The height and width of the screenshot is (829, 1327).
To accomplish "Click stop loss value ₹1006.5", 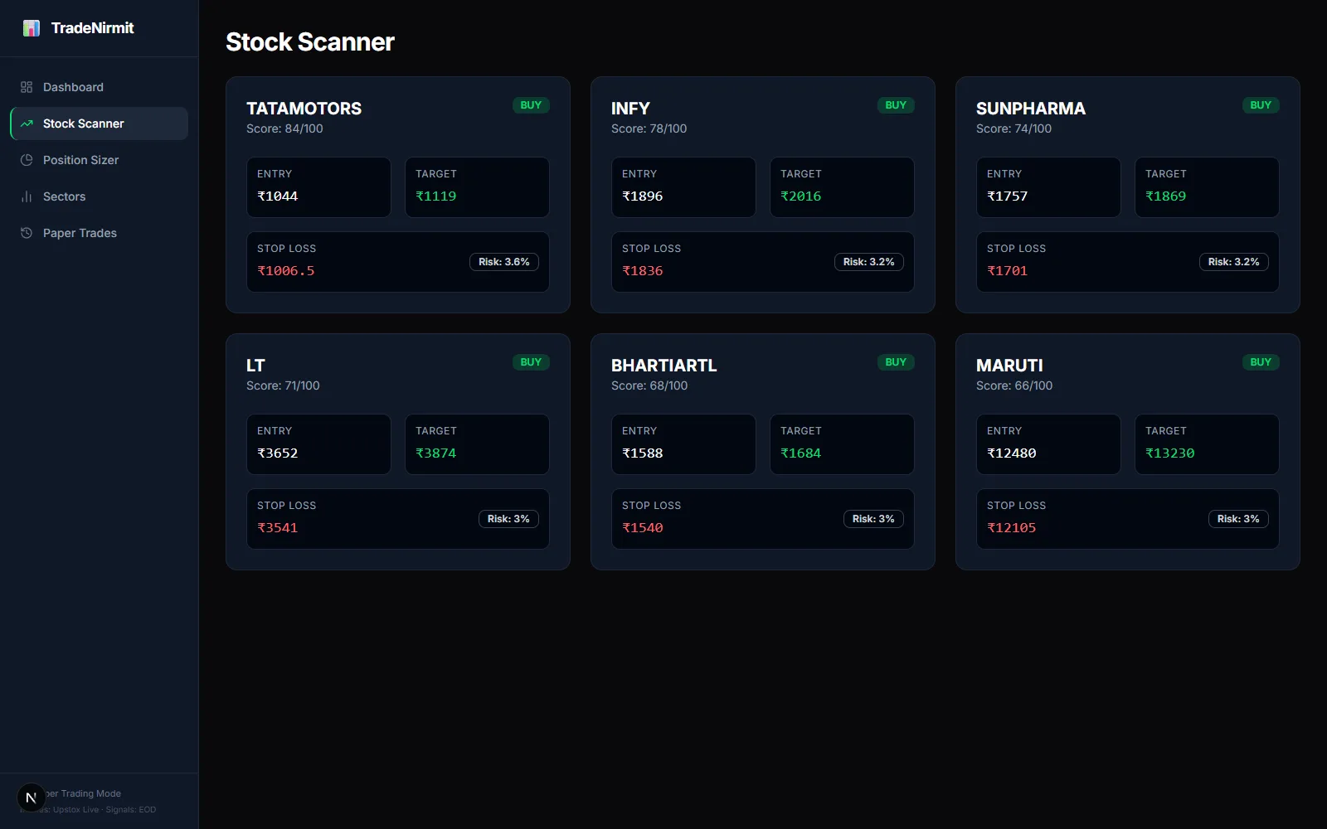I will pyautogui.click(x=285, y=271).
